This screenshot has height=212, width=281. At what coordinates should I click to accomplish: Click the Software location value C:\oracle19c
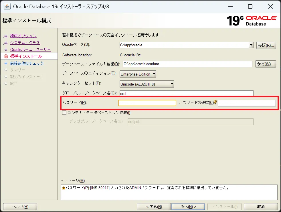pos(130,55)
